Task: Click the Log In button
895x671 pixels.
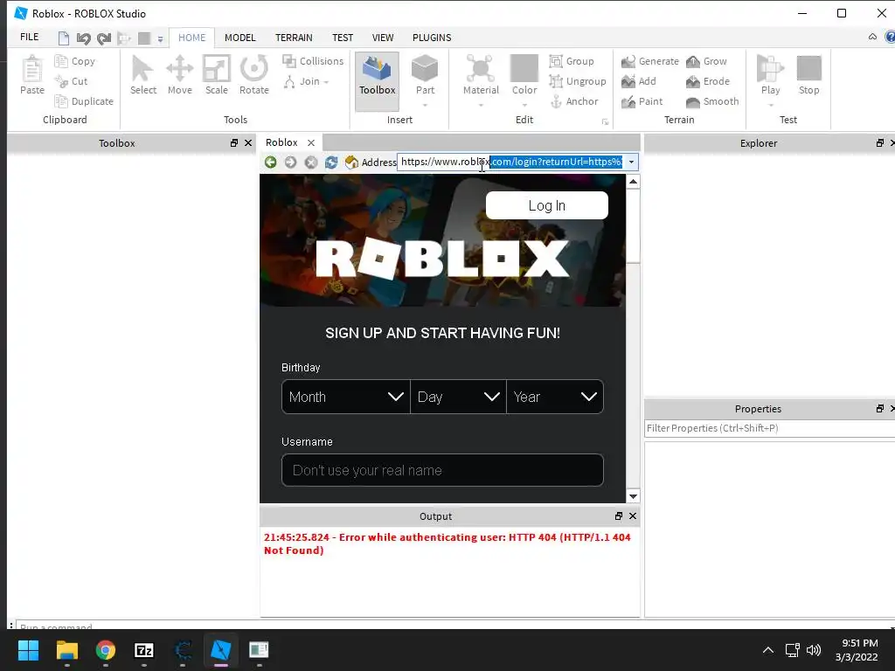Action: [547, 205]
